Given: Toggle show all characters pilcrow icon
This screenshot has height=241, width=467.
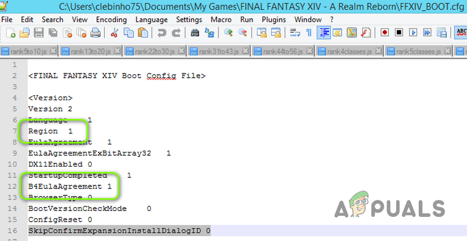Looking at the screenshot, I should (309, 33).
